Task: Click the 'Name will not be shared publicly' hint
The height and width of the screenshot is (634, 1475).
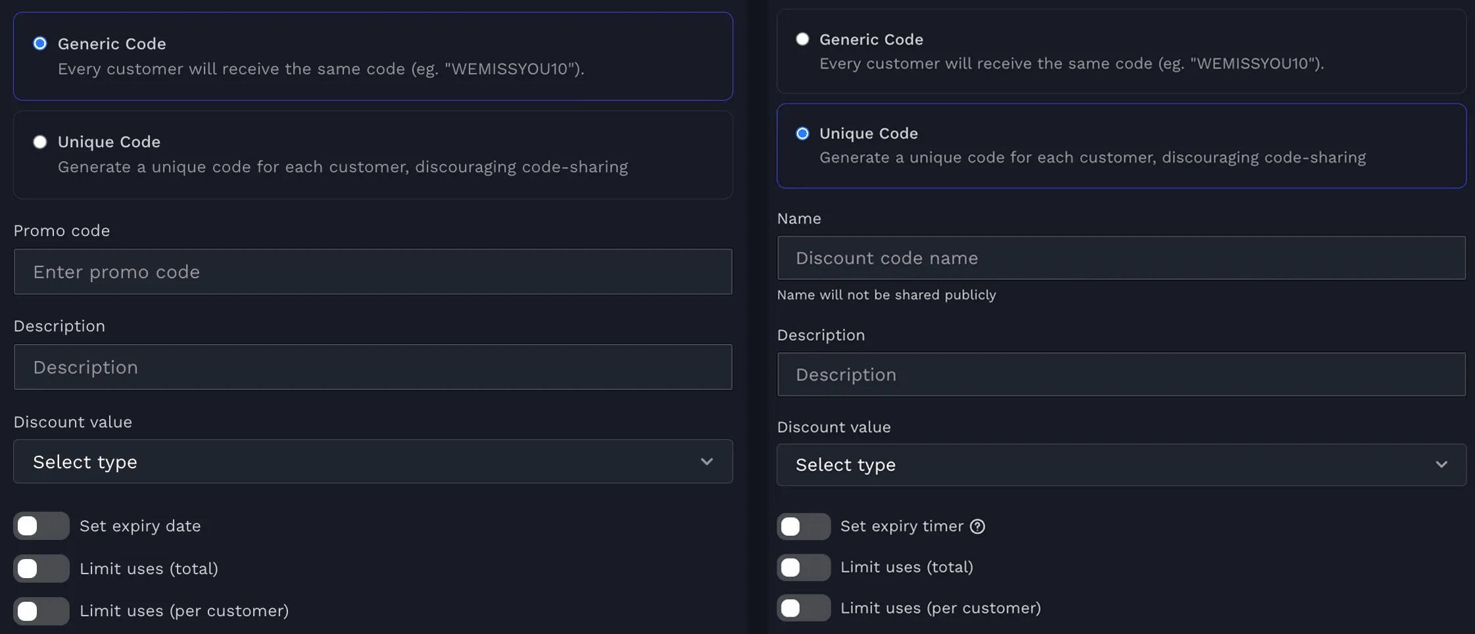Action: coord(886,295)
